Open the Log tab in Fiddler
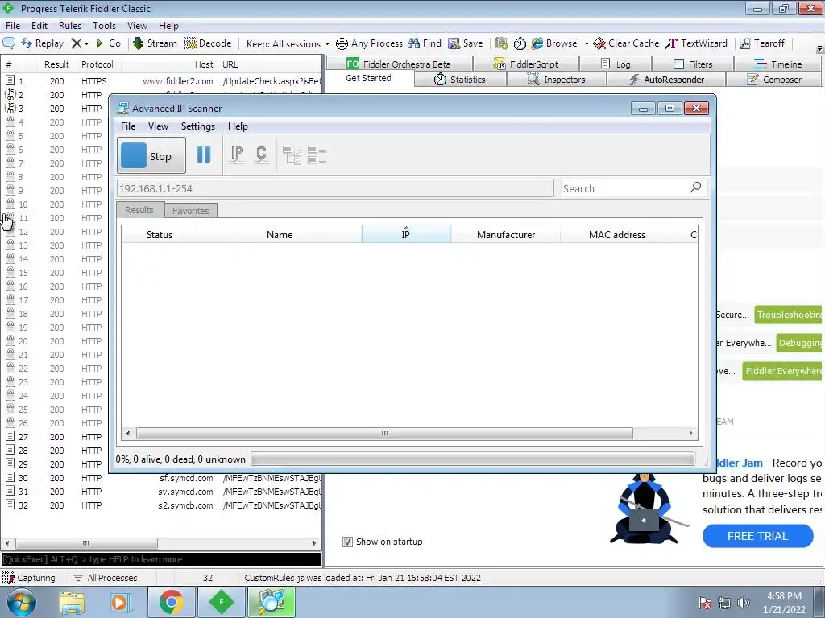The image size is (825, 618). (x=616, y=64)
